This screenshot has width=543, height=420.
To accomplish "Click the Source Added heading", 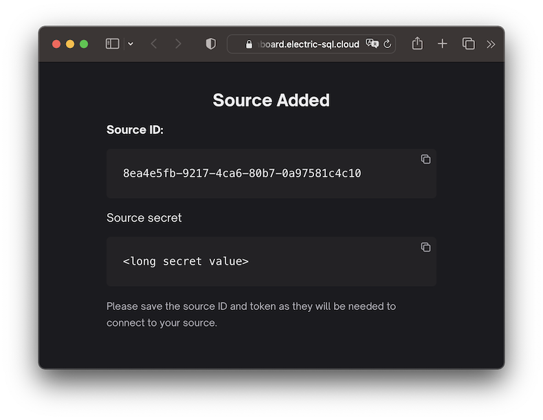I will (271, 100).
